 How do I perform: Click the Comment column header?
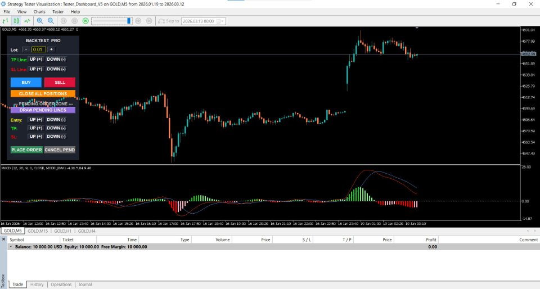[489, 240]
